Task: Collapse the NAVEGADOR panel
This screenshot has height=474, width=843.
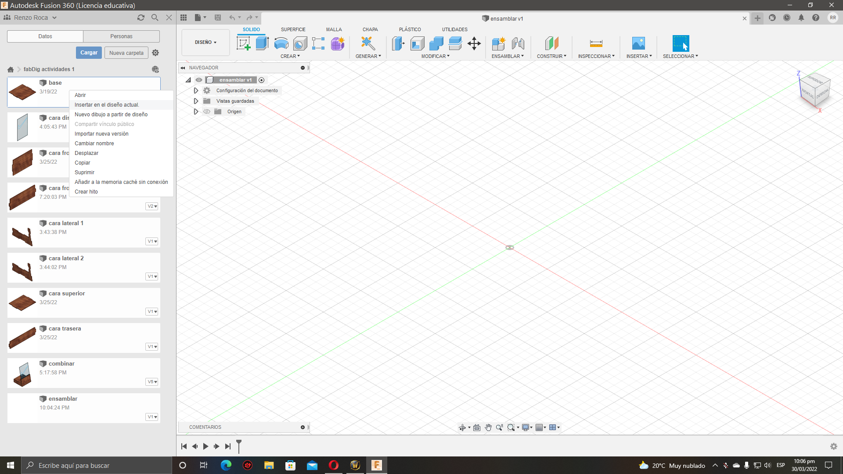Action: pyautogui.click(x=183, y=68)
